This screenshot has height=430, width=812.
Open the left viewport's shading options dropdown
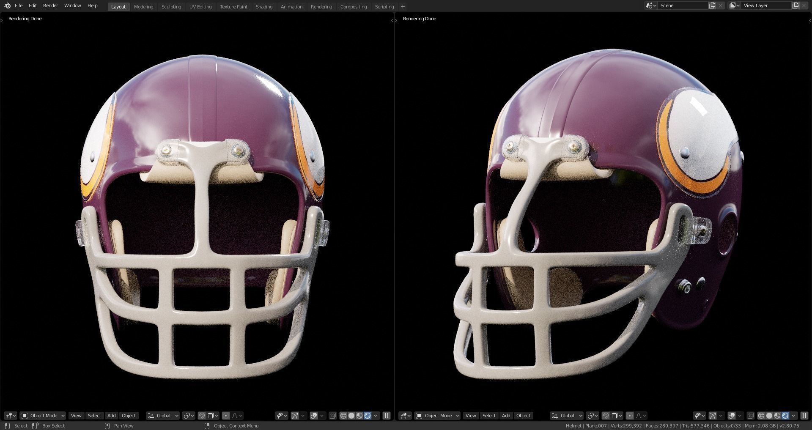[376, 416]
